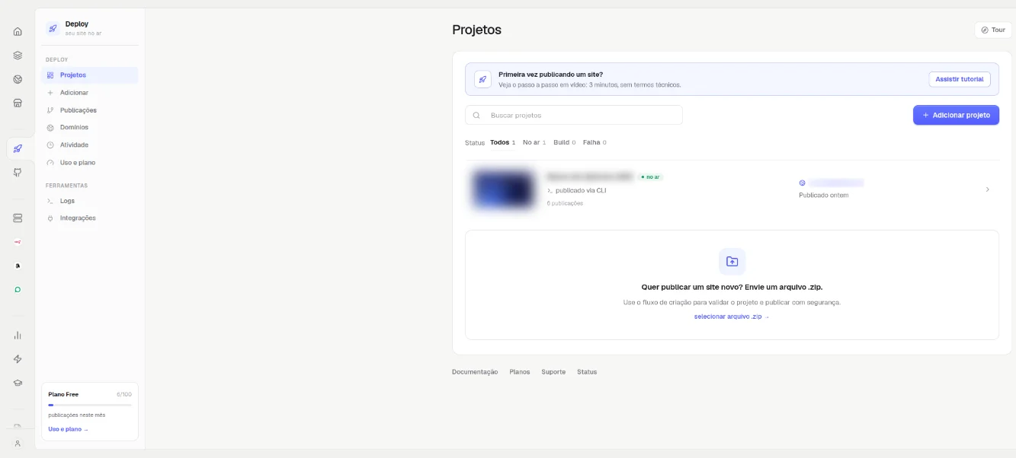Open the Planos footer link
The image size is (1016, 458).
pos(520,372)
